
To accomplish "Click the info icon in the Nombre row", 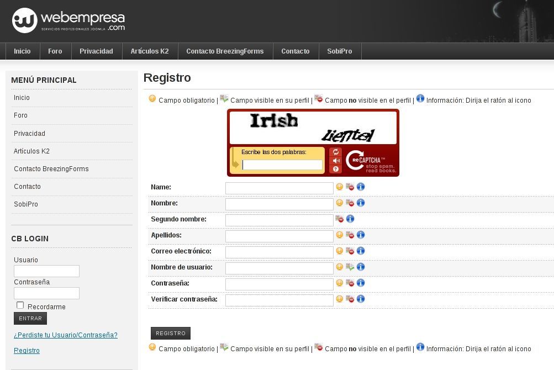I will pos(360,203).
